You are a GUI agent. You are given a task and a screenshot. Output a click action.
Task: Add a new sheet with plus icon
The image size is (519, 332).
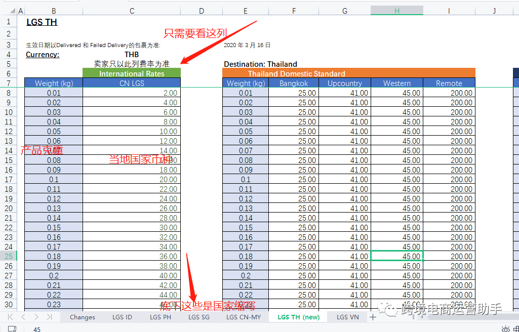(373, 317)
